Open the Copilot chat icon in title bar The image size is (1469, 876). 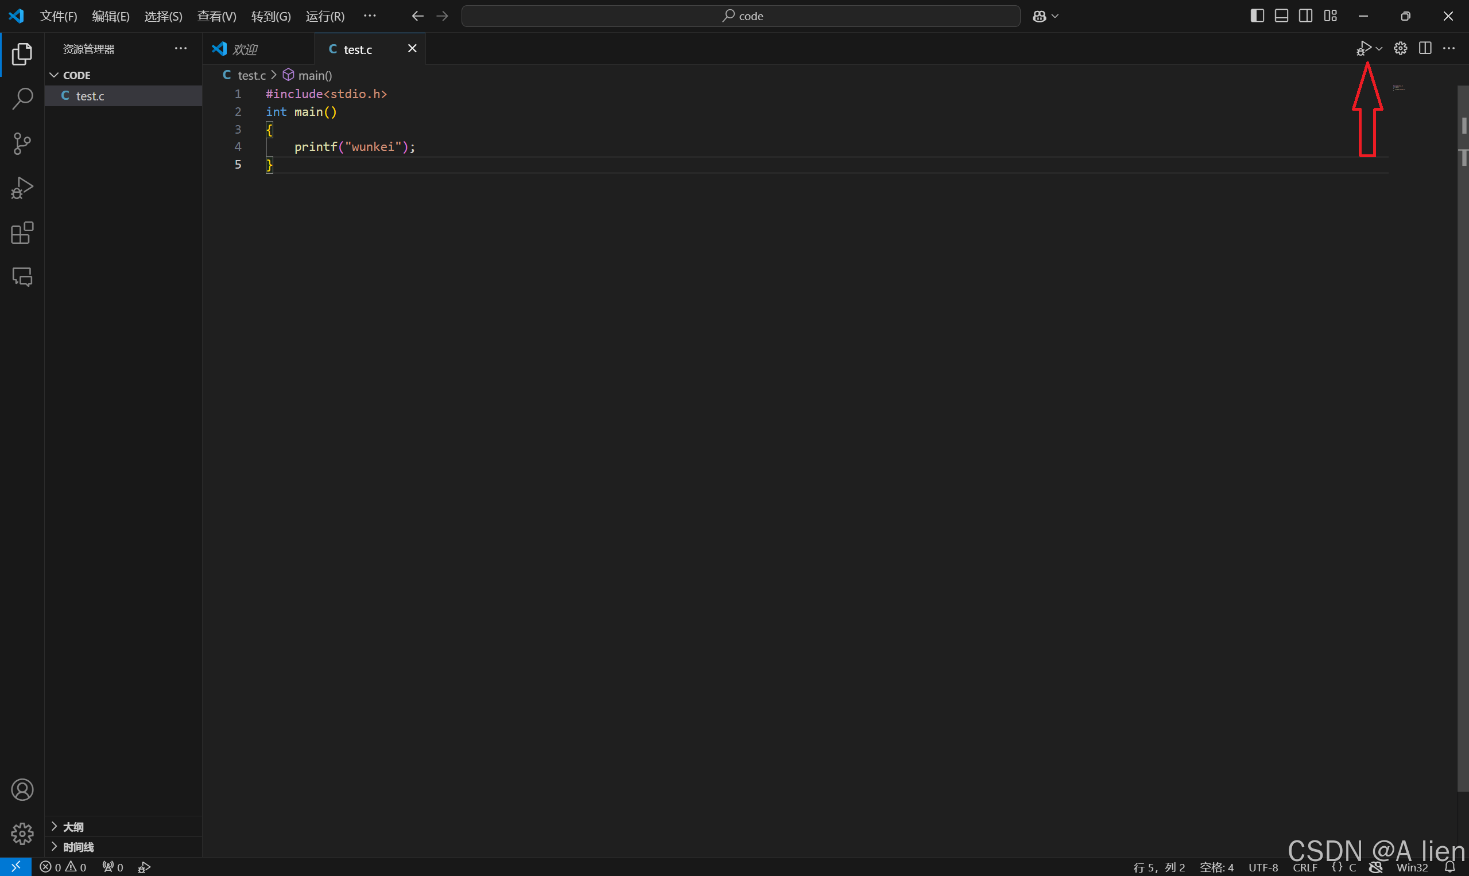[x=1040, y=17]
